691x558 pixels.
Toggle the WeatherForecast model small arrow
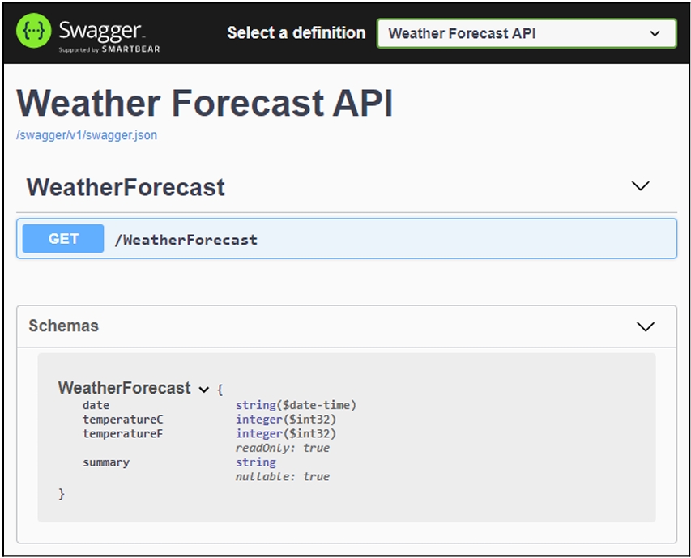203,390
